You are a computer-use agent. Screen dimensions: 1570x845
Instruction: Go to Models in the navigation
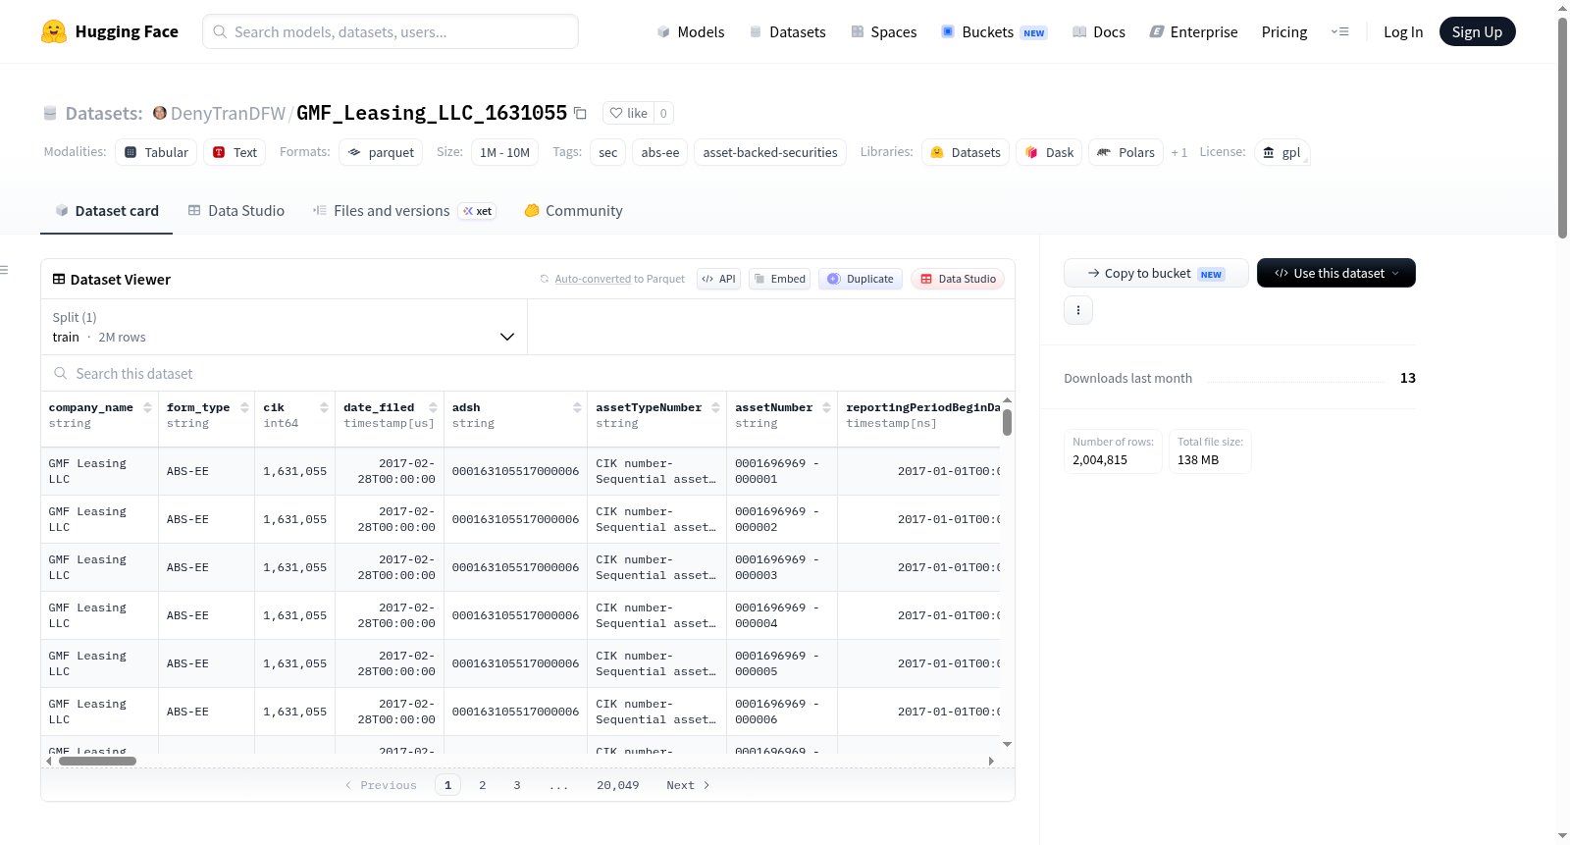point(691,31)
